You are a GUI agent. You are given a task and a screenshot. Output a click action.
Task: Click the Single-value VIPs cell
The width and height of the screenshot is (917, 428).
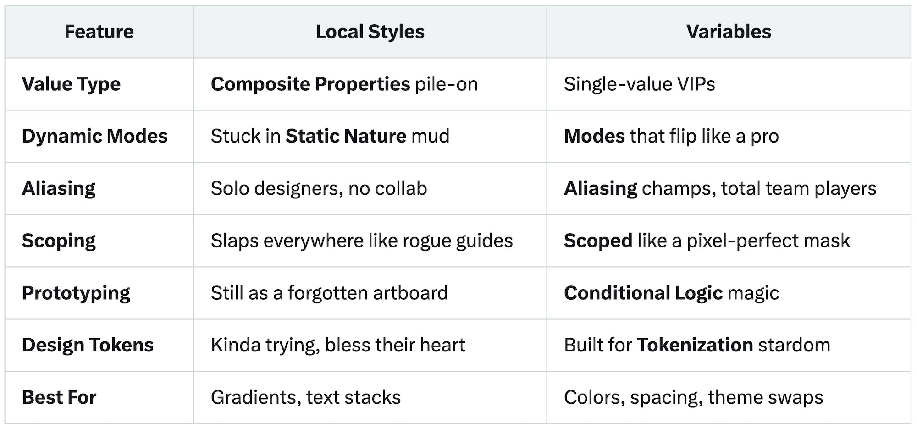tap(639, 84)
